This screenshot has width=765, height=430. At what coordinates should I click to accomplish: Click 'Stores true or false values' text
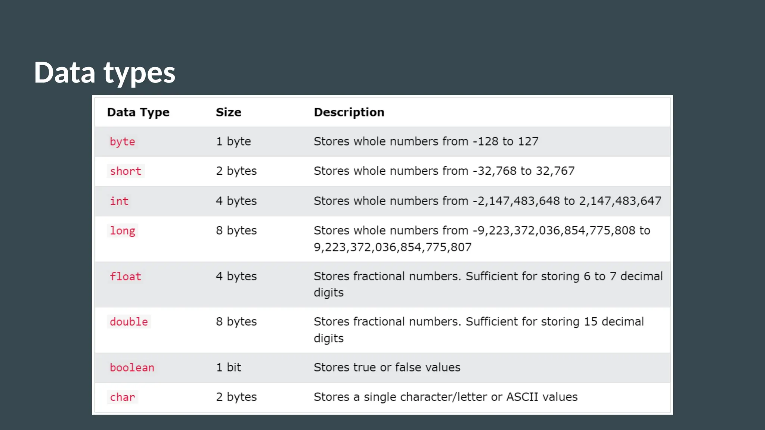pyautogui.click(x=387, y=367)
